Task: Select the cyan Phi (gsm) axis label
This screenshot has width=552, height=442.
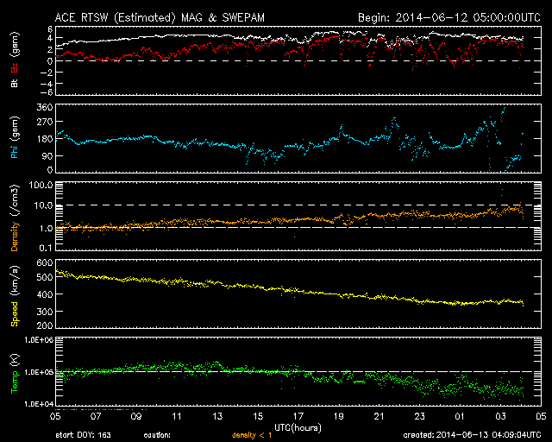Action: (x=15, y=138)
